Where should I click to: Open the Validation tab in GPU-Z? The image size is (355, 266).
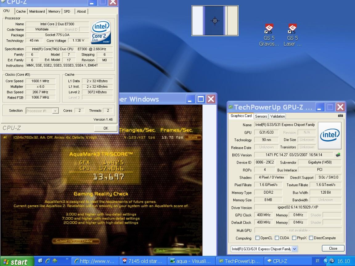click(278, 116)
